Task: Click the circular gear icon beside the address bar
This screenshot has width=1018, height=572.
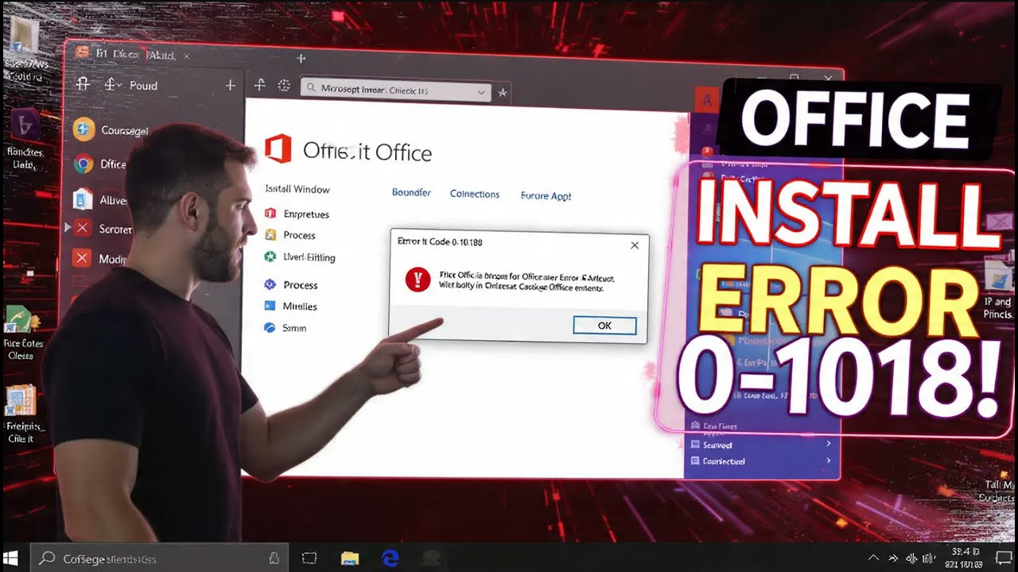Action: (x=284, y=87)
